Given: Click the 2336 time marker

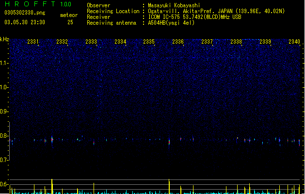Looking at the screenshot, I should (x=178, y=42).
